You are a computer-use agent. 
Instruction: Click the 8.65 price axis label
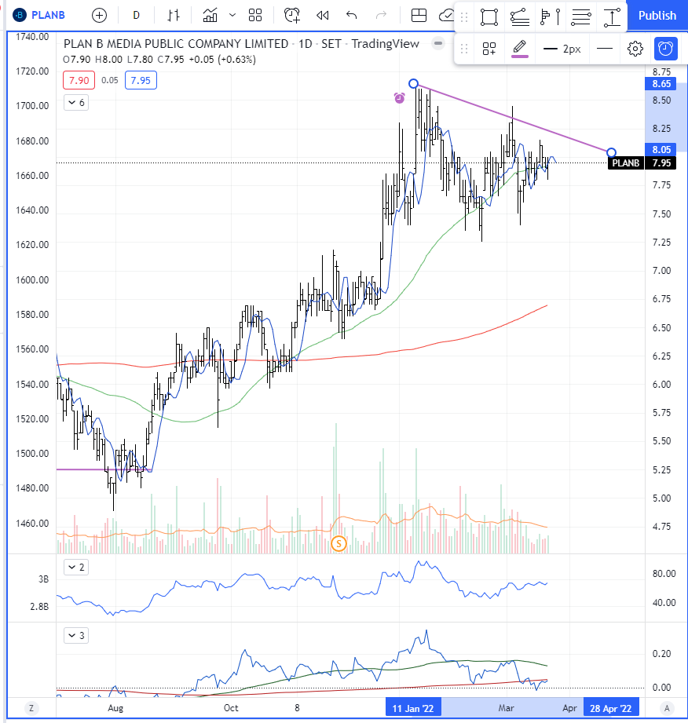[x=661, y=83]
